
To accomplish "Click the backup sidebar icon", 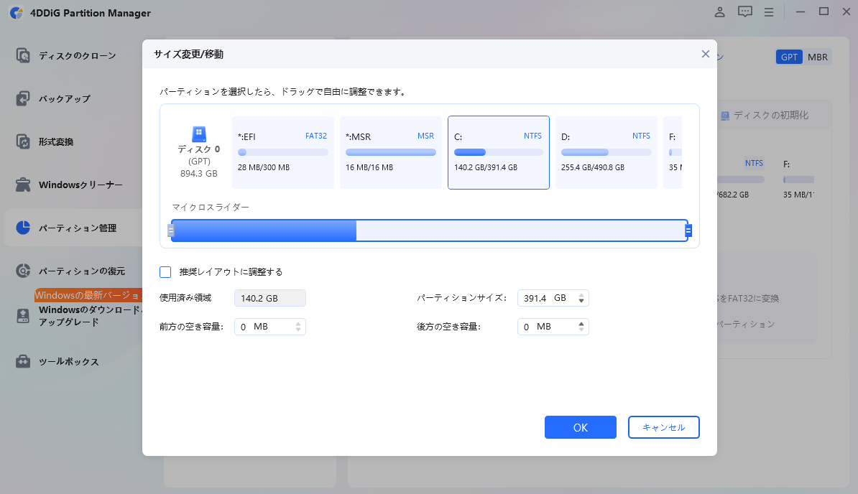I will click(x=23, y=98).
